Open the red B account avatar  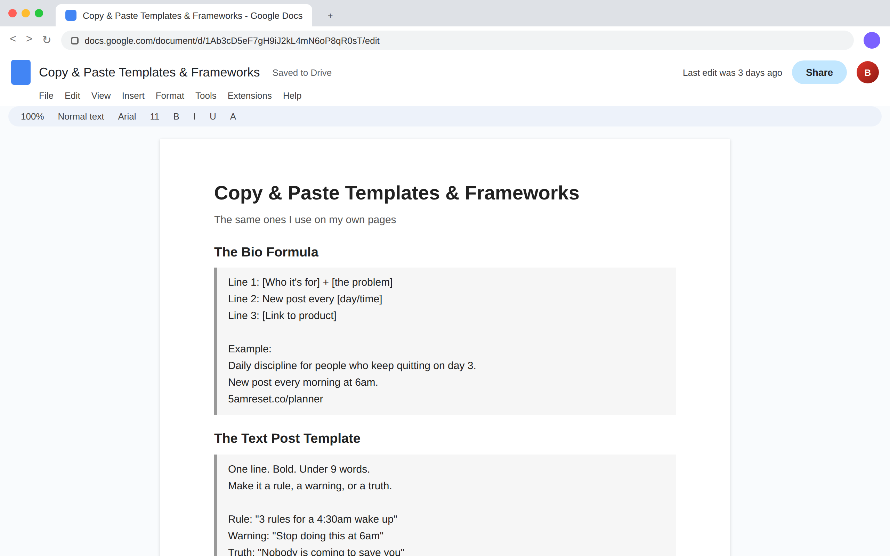[x=867, y=72]
